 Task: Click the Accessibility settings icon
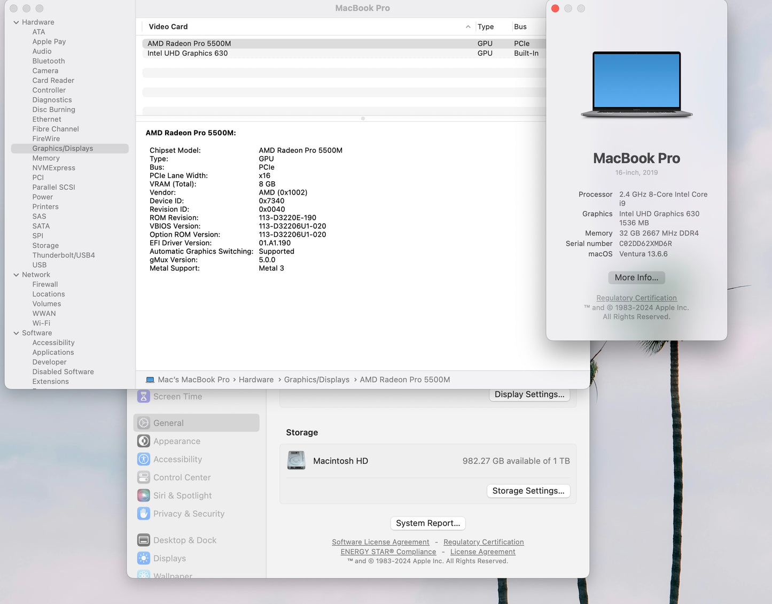click(x=143, y=459)
